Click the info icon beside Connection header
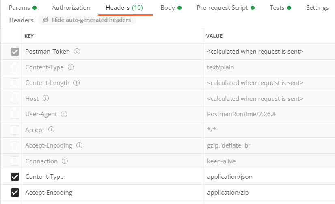Screen dimensions: 335x204 65,161
